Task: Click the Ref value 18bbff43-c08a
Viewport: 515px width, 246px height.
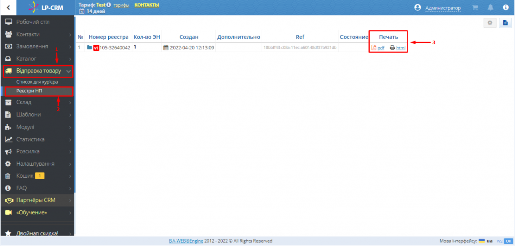Action: coord(300,48)
